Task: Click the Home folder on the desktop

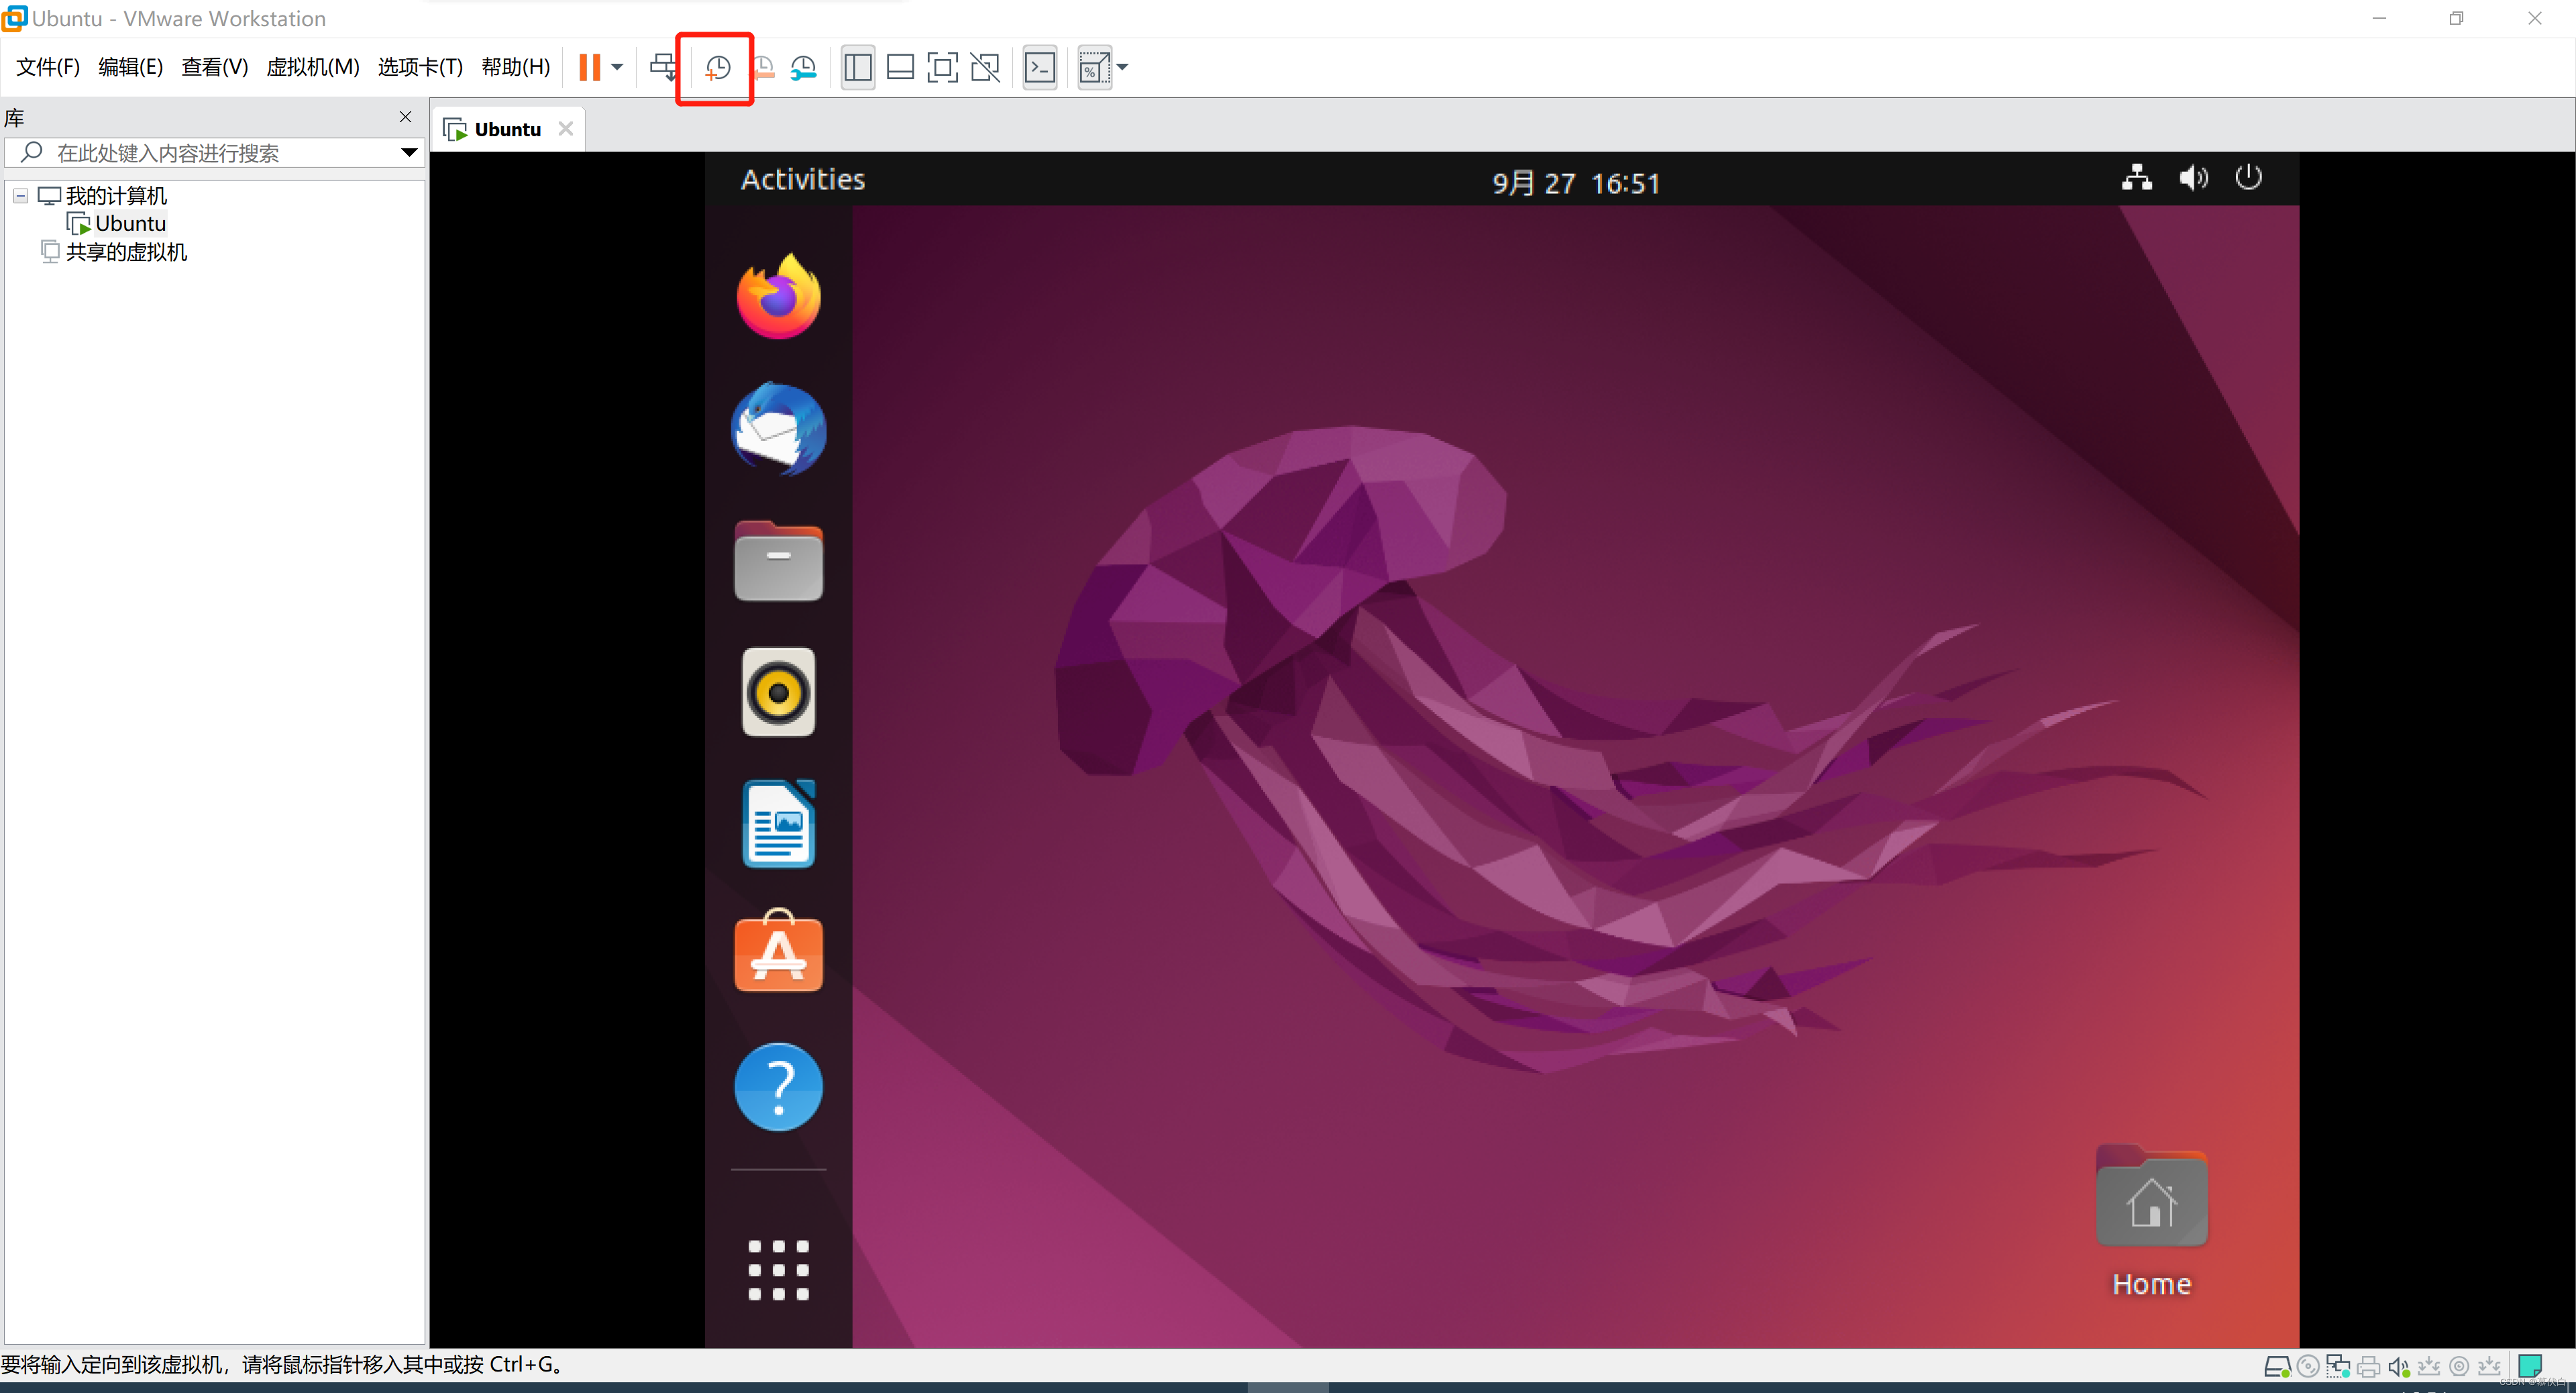Action: [x=2152, y=1222]
